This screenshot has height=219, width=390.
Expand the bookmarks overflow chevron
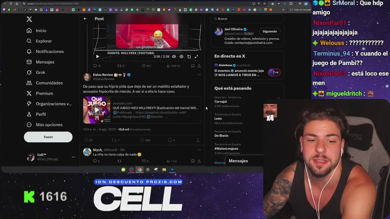pos(283,10)
